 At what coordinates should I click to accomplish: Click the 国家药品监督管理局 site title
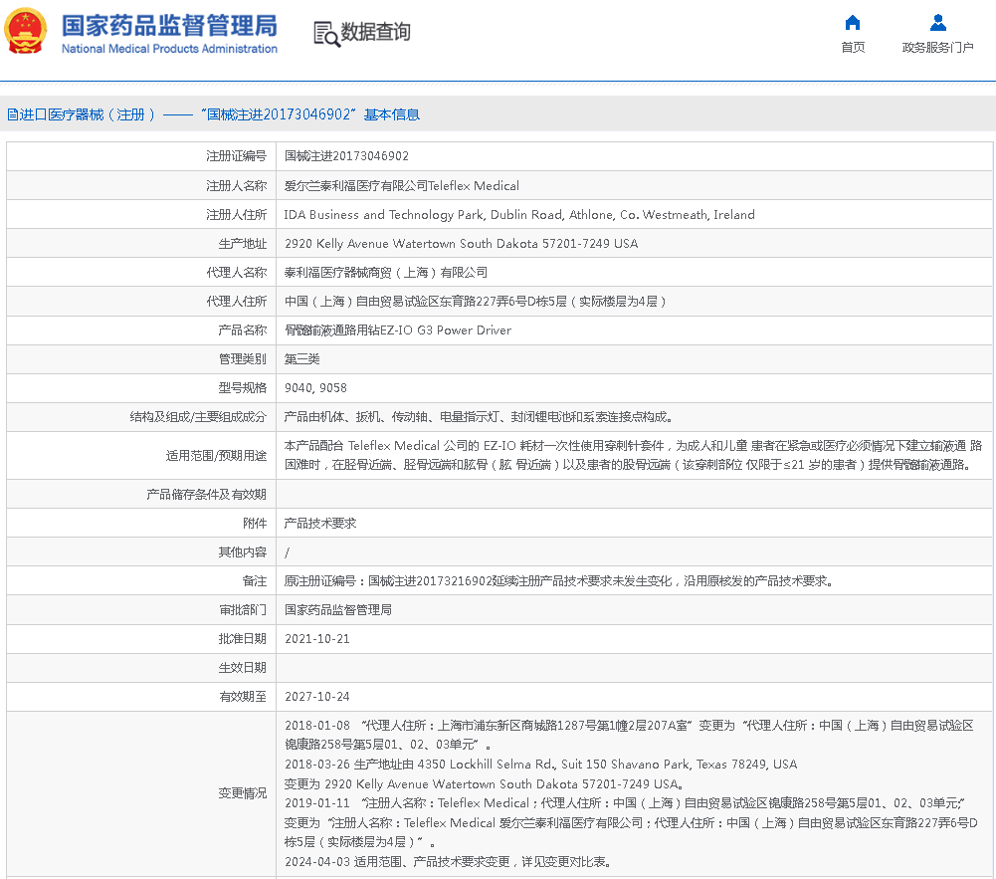pyautogui.click(x=169, y=25)
